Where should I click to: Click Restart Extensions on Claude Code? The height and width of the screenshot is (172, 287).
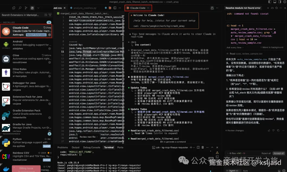pos(36,35)
